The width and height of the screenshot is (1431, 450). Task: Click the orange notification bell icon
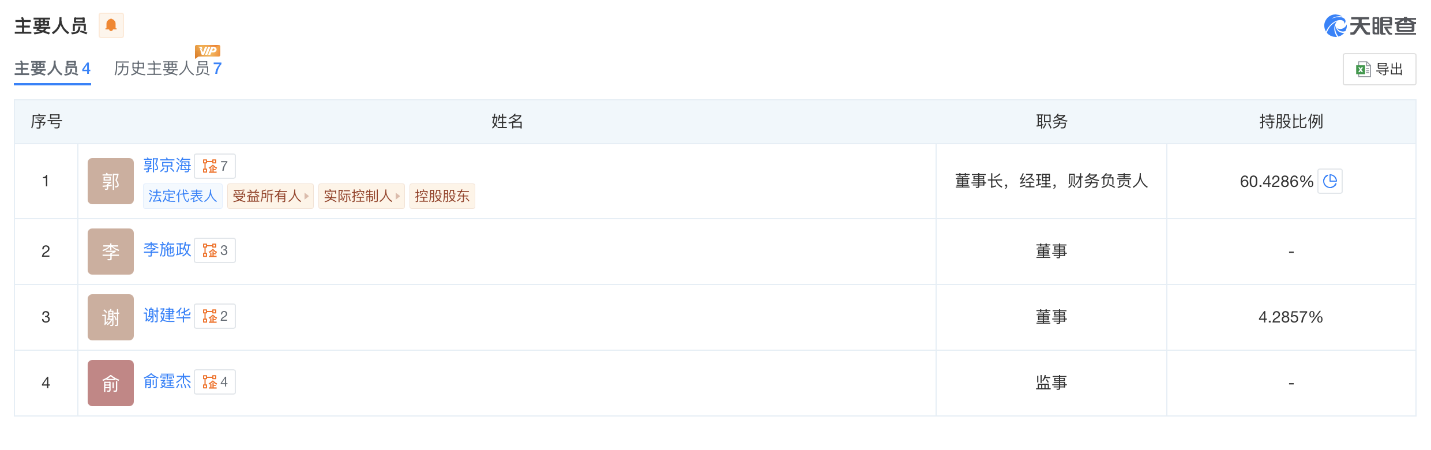tap(111, 25)
